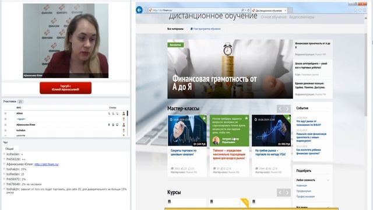
Task: Select the Афанасьева Юлия participant row
Action: (65, 125)
